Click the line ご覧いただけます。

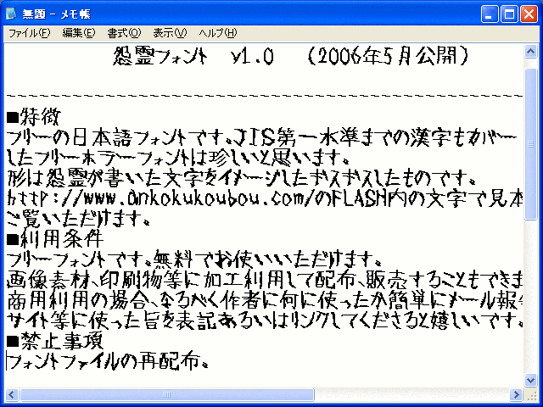(78, 219)
